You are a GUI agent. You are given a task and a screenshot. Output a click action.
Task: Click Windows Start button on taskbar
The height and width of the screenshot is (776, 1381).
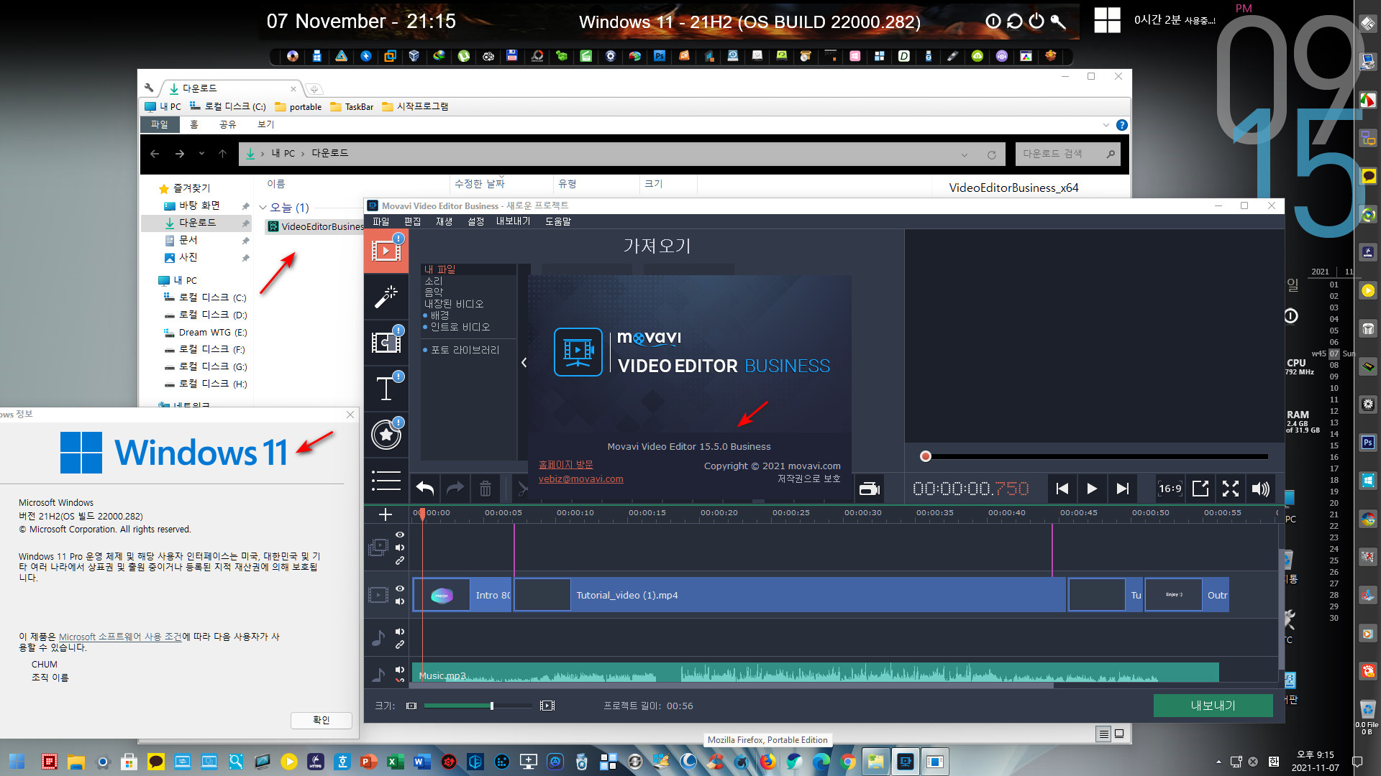[x=17, y=762]
